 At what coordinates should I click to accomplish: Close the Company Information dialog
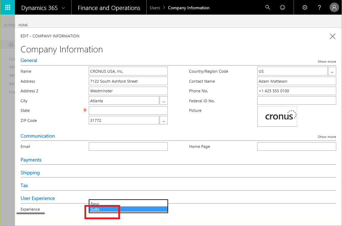[x=332, y=36]
